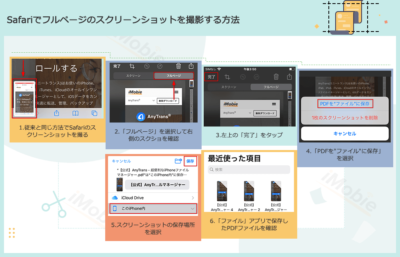Tap the blue キャンセル link in step 5

pos(122,161)
